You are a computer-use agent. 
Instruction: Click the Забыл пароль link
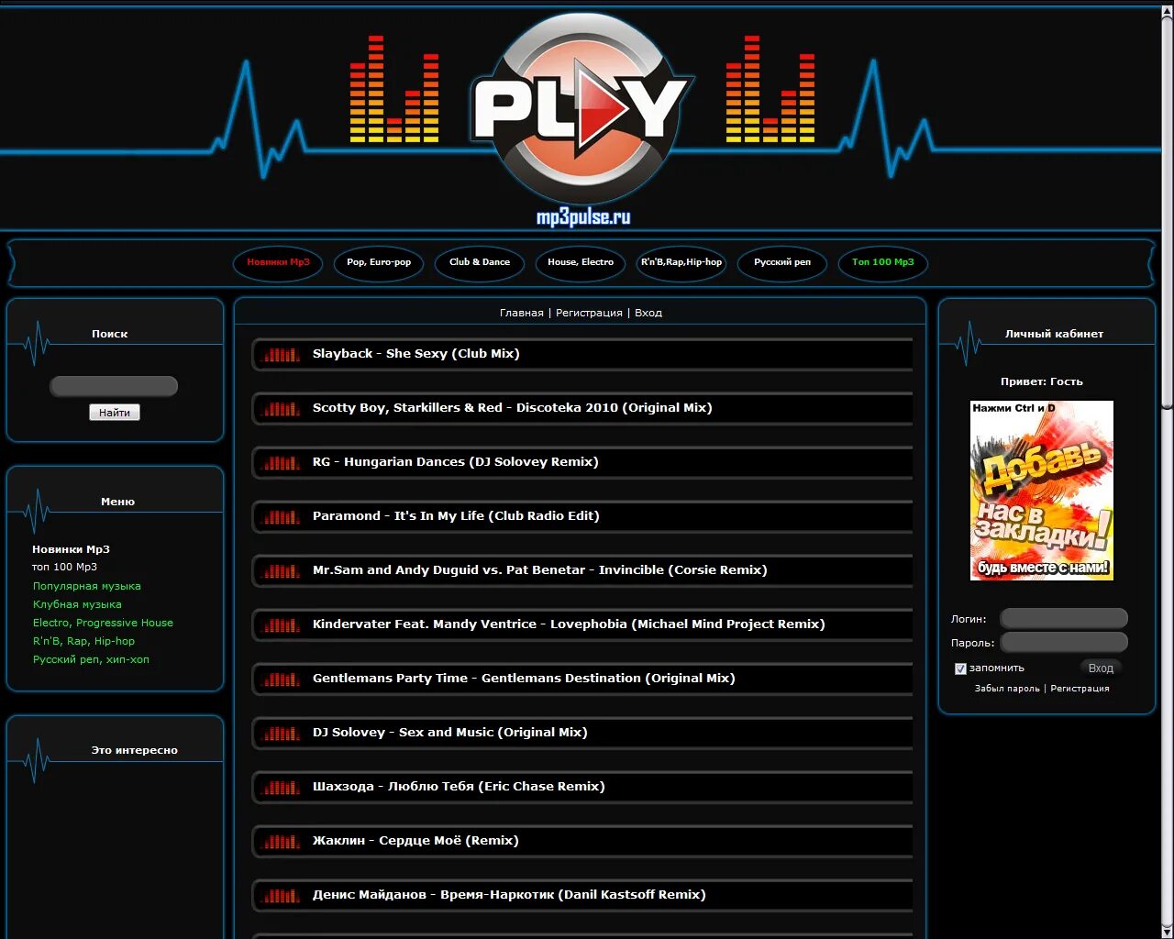click(x=1007, y=689)
